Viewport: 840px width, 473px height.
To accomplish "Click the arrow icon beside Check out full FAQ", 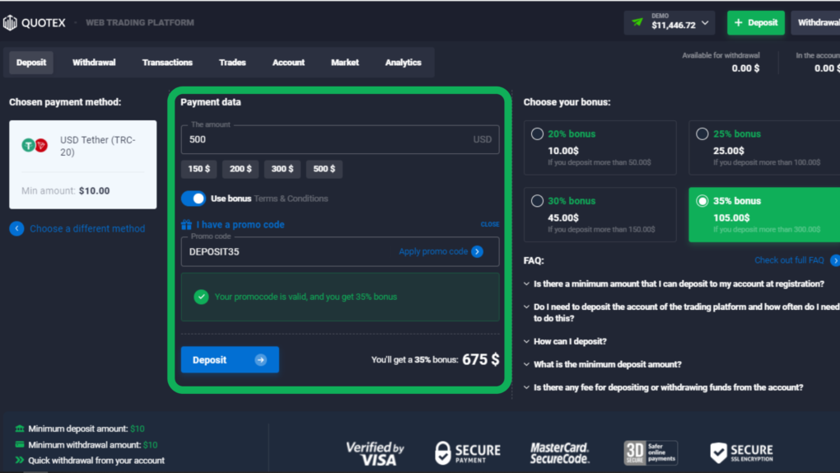I will (x=835, y=260).
